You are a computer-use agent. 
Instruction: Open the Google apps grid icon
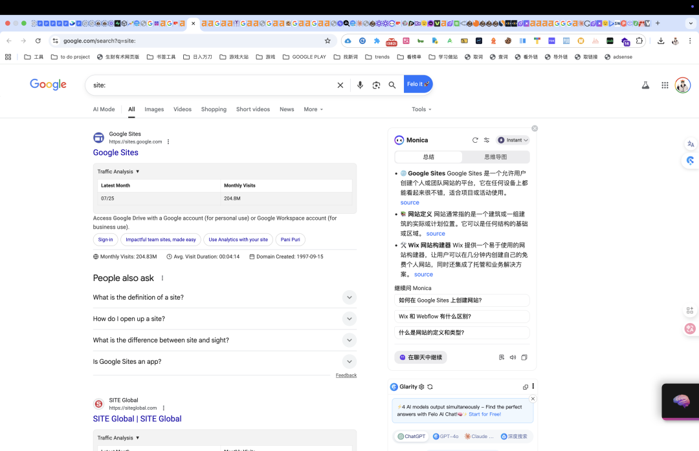pyautogui.click(x=665, y=85)
